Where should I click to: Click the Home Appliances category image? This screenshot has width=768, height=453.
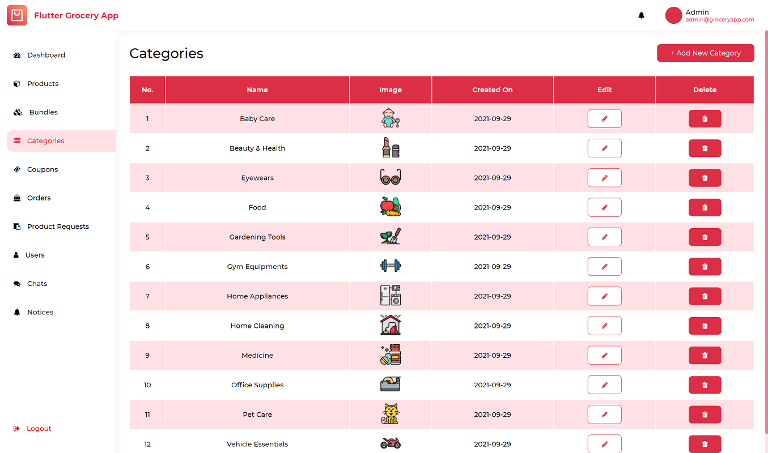391,296
